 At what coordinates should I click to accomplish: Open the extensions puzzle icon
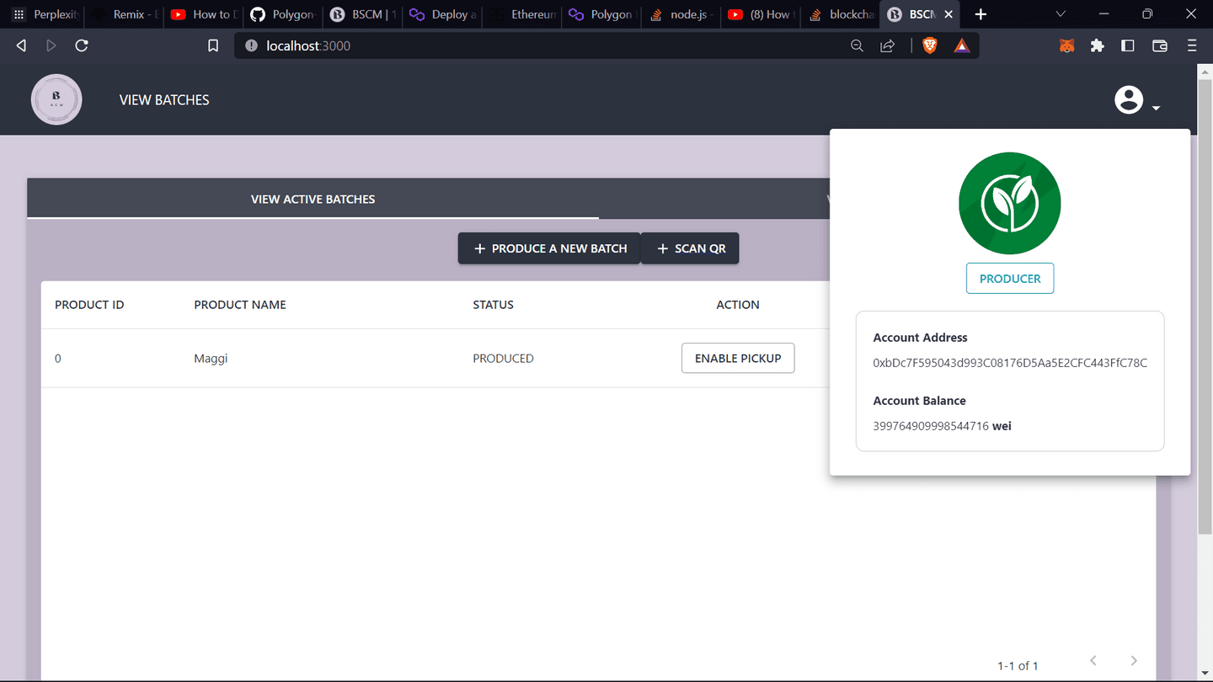click(1097, 45)
